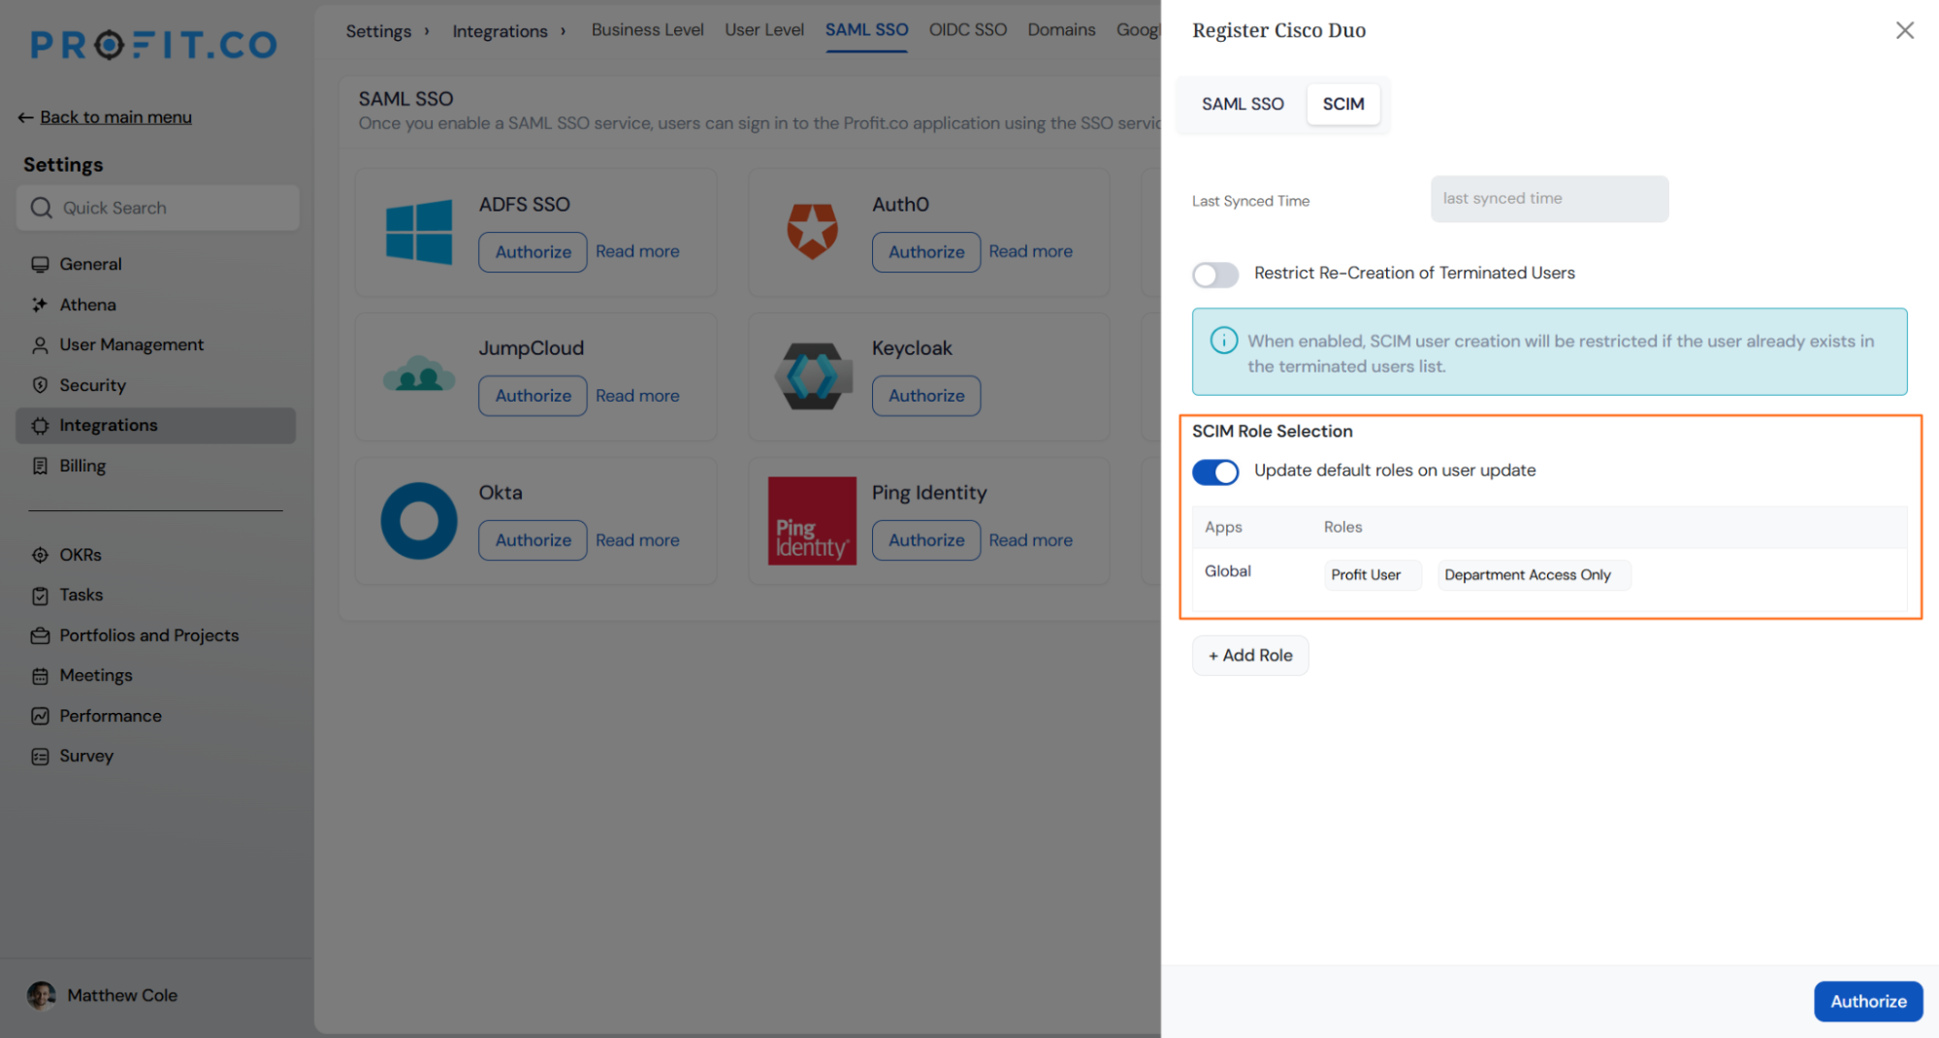
Task: Click the OKRs target icon
Action: click(x=40, y=555)
